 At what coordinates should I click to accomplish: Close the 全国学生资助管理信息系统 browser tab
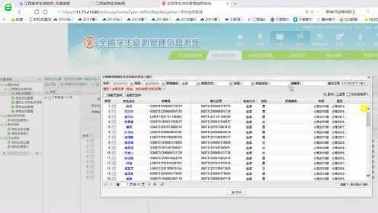click(x=228, y=4)
